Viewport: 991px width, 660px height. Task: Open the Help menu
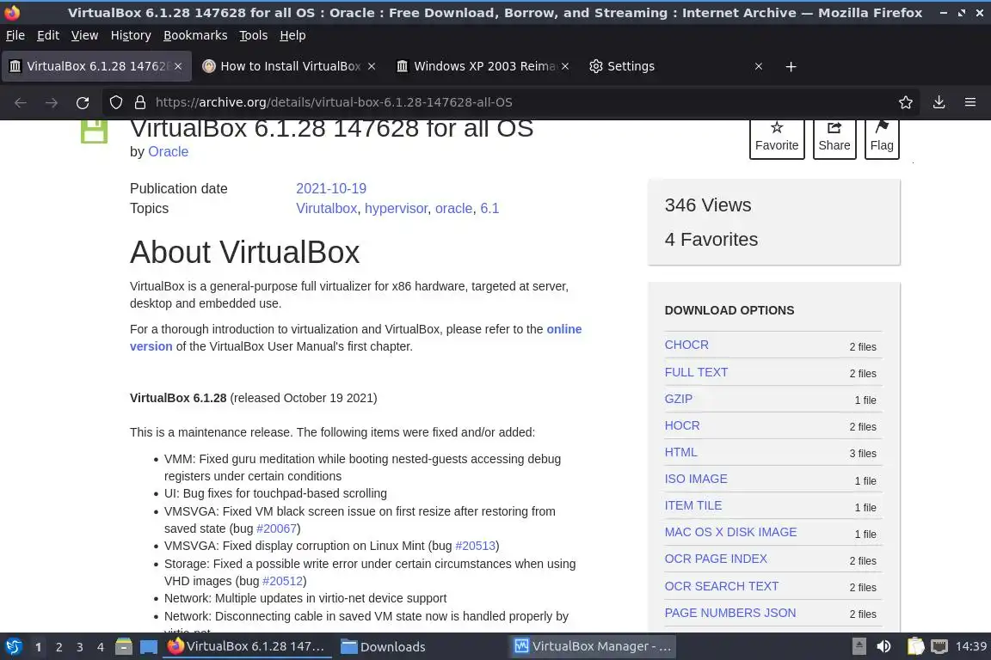292,35
